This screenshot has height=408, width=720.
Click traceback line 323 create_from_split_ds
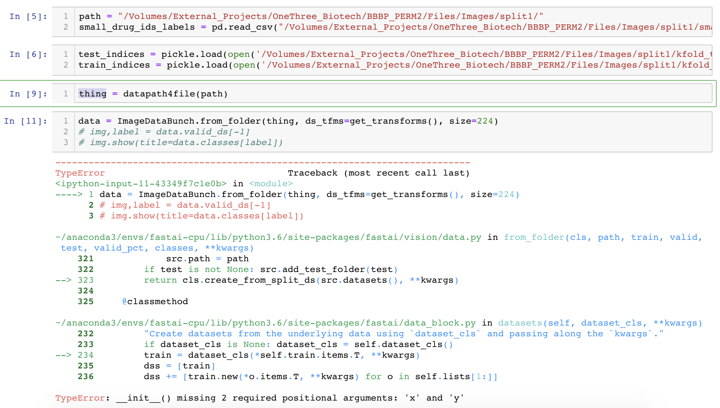click(301, 280)
